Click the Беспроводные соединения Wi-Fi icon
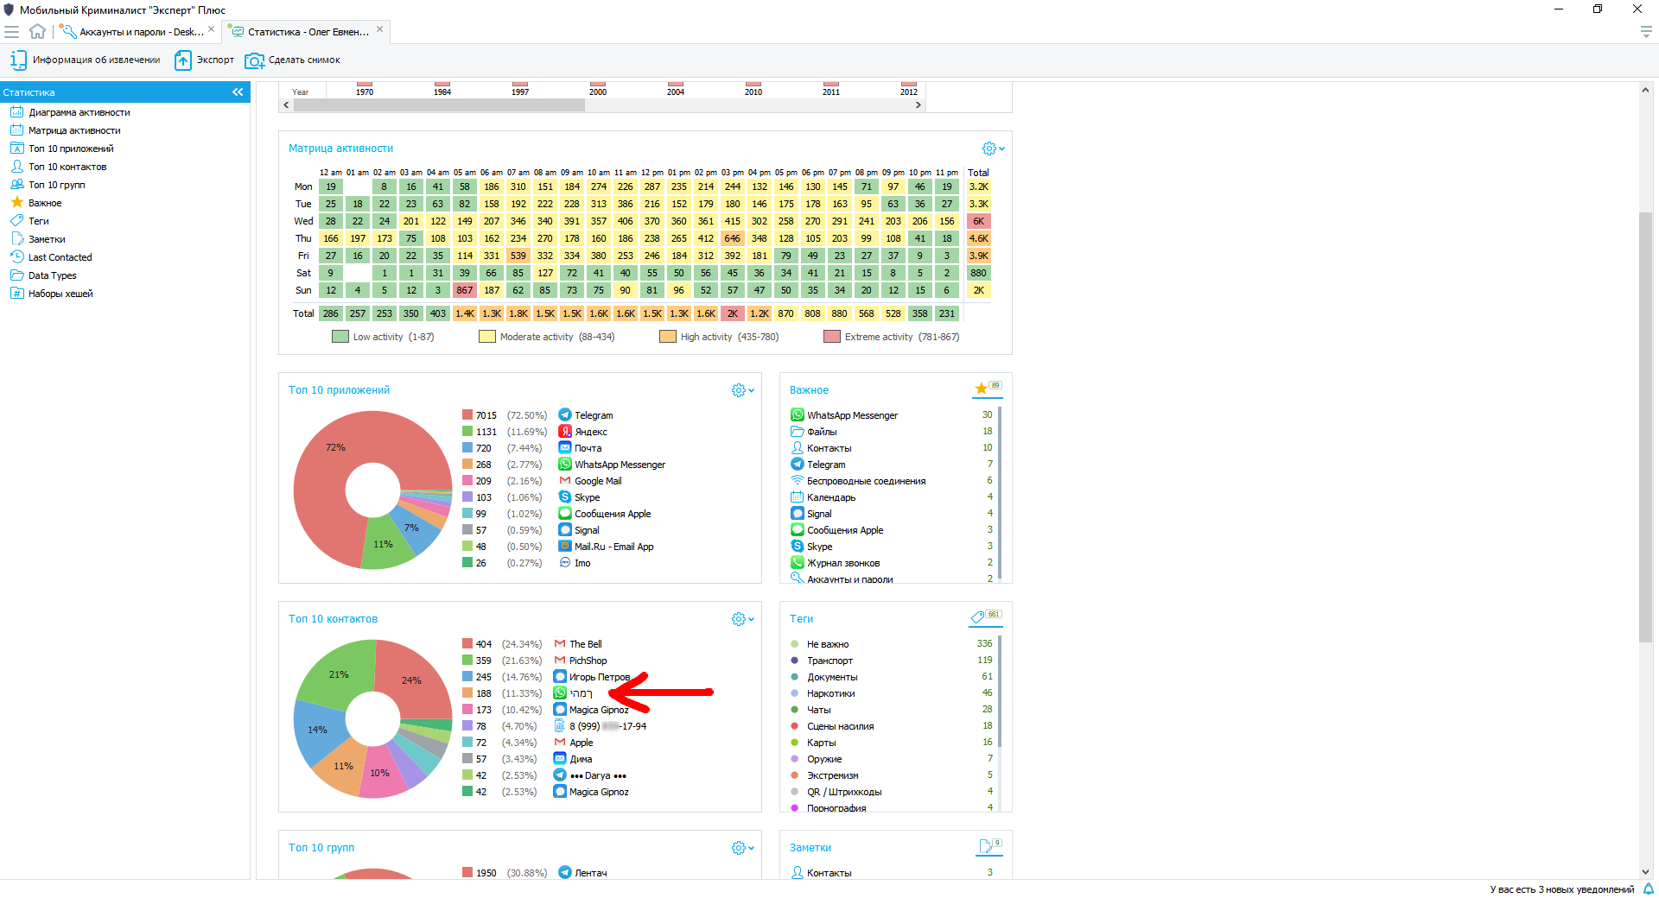1659x898 pixels. click(x=798, y=481)
